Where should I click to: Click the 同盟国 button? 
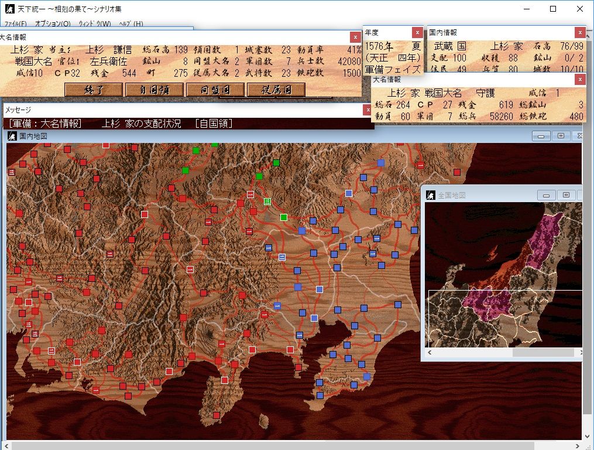tap(215, 90)
